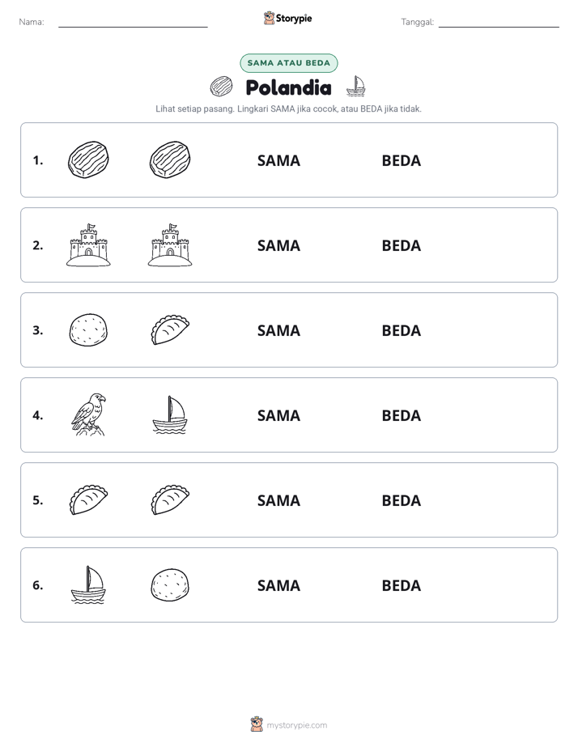The width and height of the screenshot is (578, 748).
Task: Select BEDA in row 3
Action: tap(401, 330)
